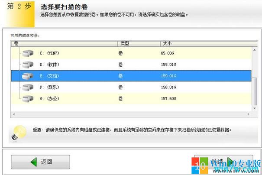Click the drive icon for C: (WIN7)
The height and width of the screenshot is (175, 262).
28,53
